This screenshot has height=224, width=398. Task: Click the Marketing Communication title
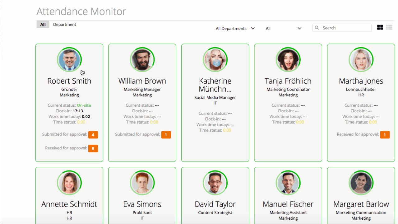(x=361, y=212)
